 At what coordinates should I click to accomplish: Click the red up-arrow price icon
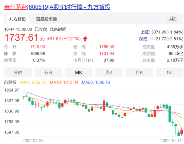[x=85, y=39]
